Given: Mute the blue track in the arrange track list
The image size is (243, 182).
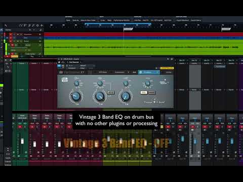Looking at the screenshot, I should coord(11,38).
